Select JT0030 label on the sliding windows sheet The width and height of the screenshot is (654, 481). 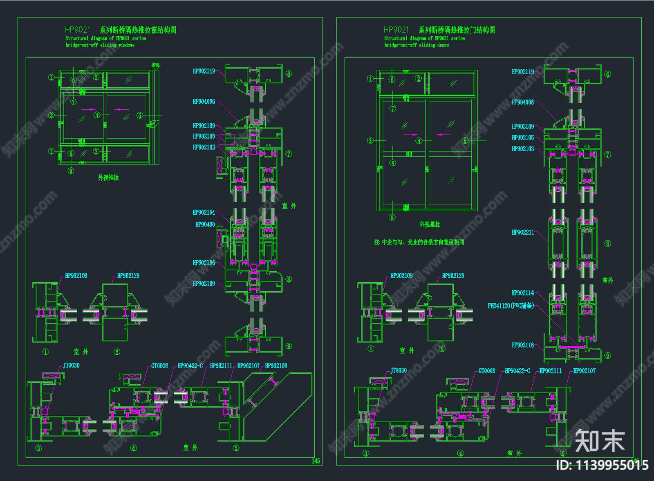pos(72,366)
